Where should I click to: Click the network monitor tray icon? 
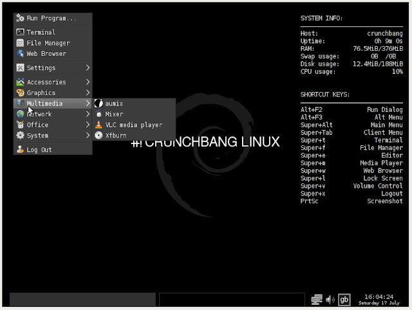point(317,300)
